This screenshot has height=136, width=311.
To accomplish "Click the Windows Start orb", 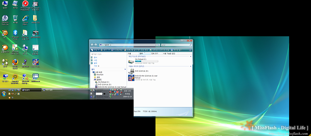I will tap(4, 94).
